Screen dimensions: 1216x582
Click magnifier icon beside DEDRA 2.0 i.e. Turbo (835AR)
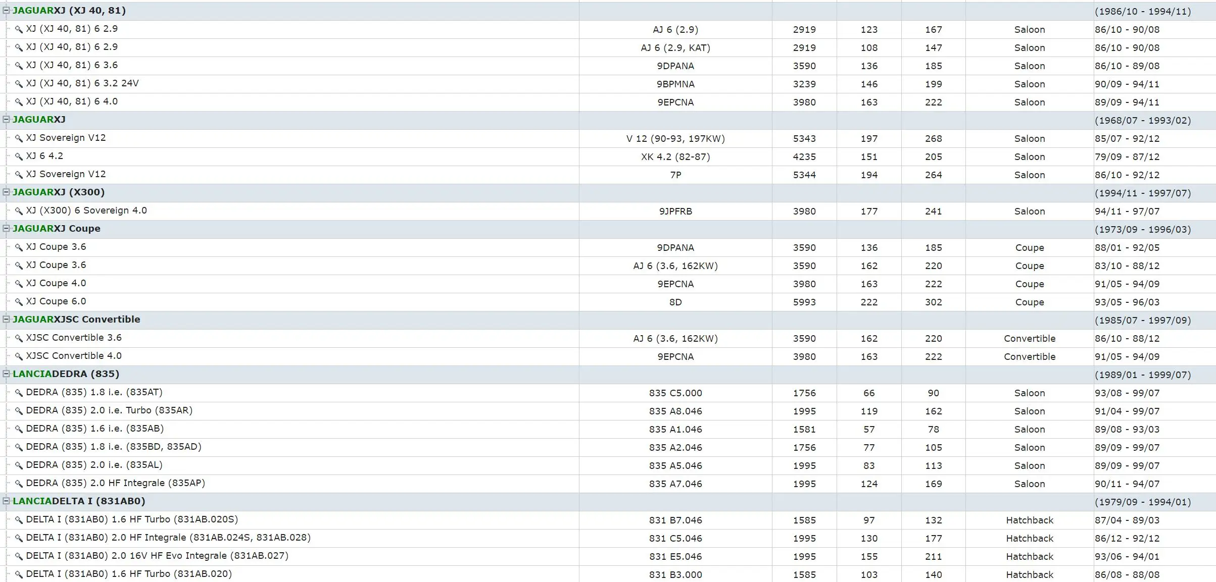pyautogui.click(x=19, y=411)
